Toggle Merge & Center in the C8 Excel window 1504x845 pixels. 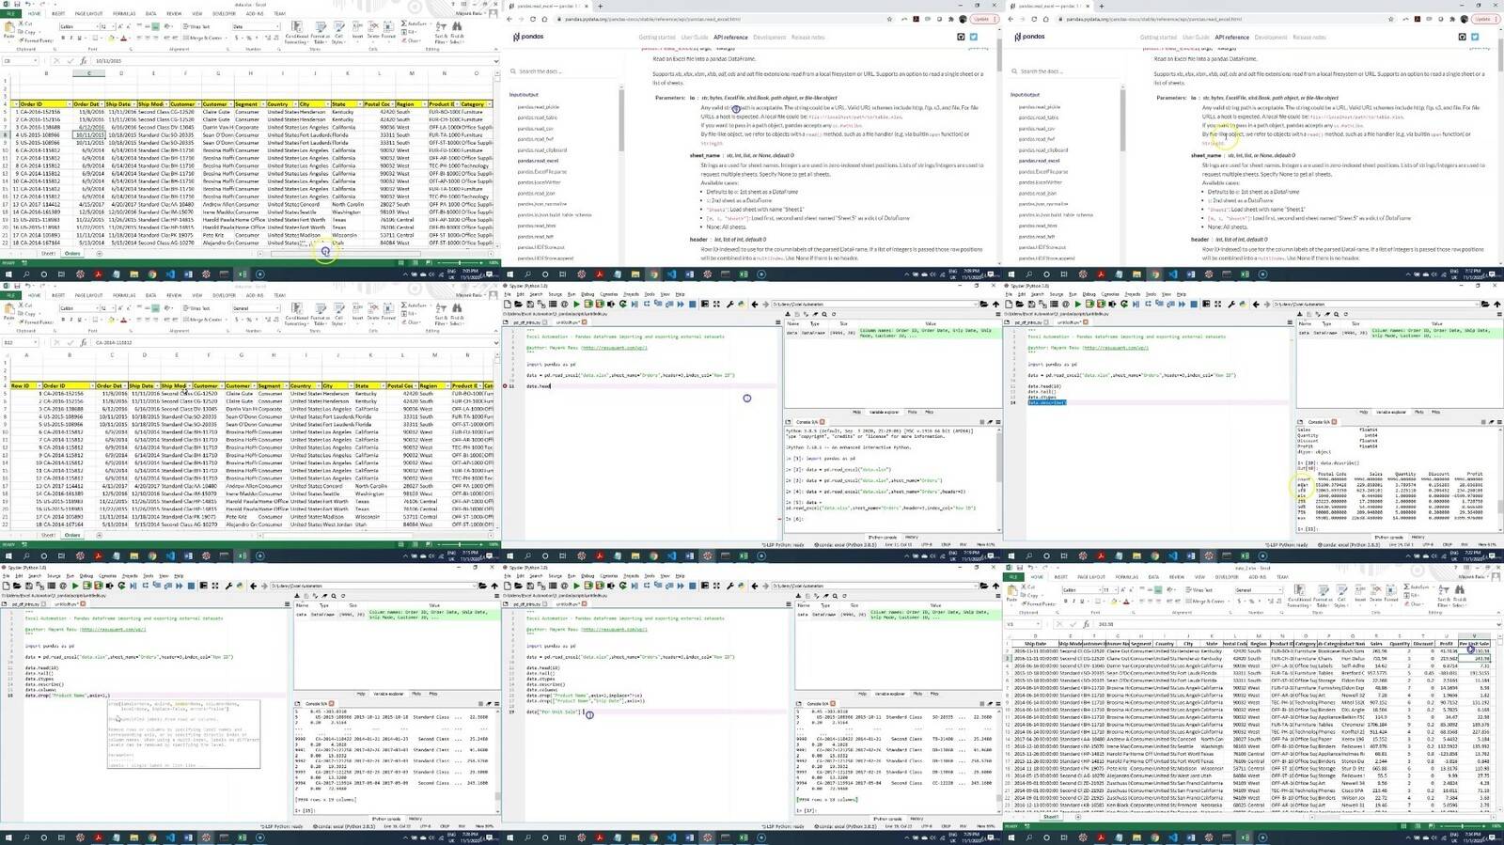[x=205, y=38]
